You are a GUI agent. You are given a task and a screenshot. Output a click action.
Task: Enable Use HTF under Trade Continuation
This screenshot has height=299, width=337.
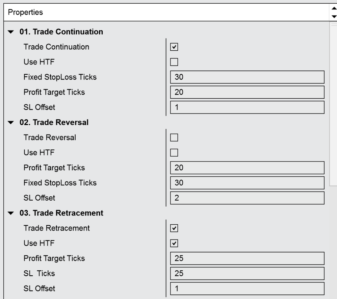[x=174, y=62]
